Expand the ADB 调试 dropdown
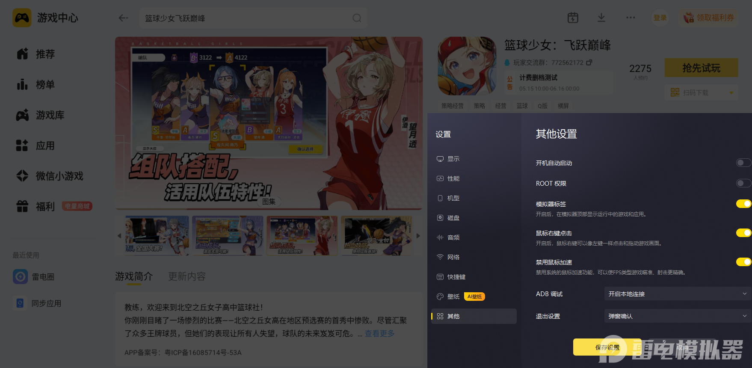Viewport: 752px width, 368px height. 678,294
